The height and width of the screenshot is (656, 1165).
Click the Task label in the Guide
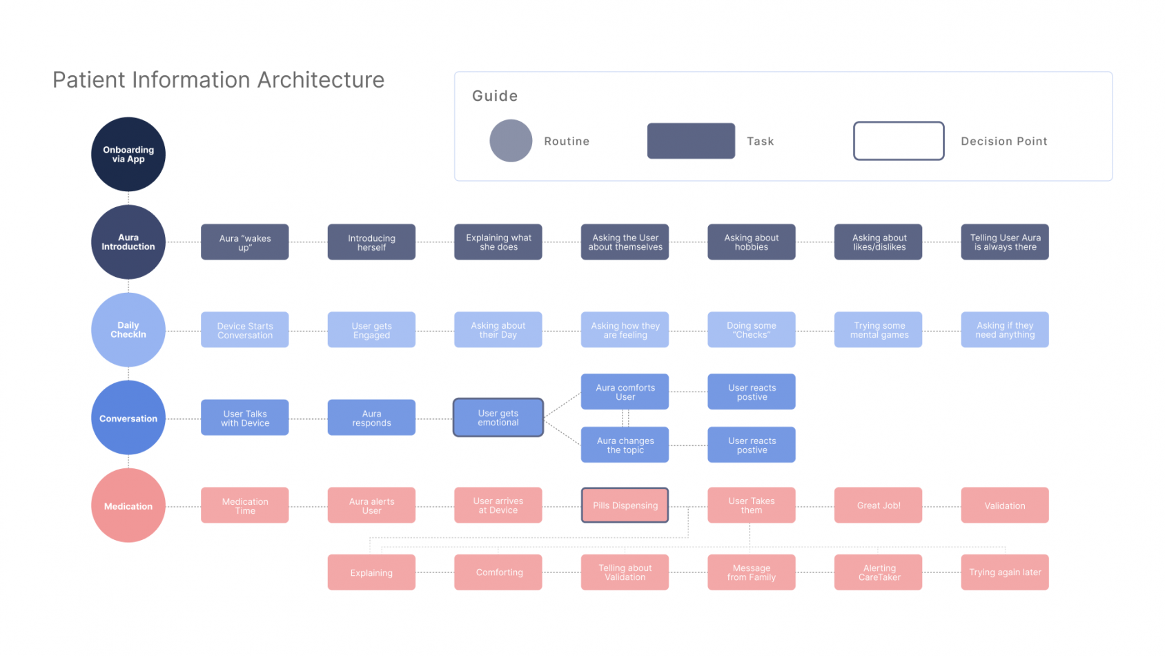coord(761,141)
